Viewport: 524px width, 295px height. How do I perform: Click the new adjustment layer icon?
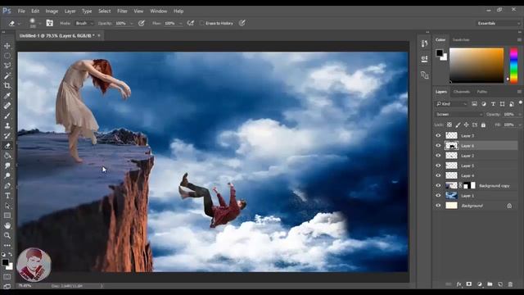click(480, 284)
